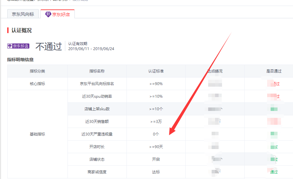Image resolution: width=293 pixels, height=179 pixels.
Task: Click the 指标明细信息 heading
Action: click(x=21, y=60)
